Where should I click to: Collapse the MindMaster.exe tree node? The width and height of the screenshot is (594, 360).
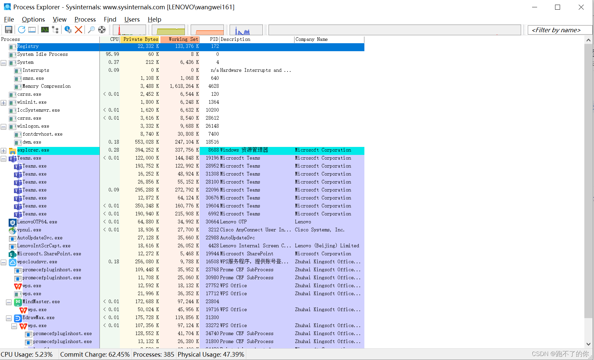pos(9,302)
